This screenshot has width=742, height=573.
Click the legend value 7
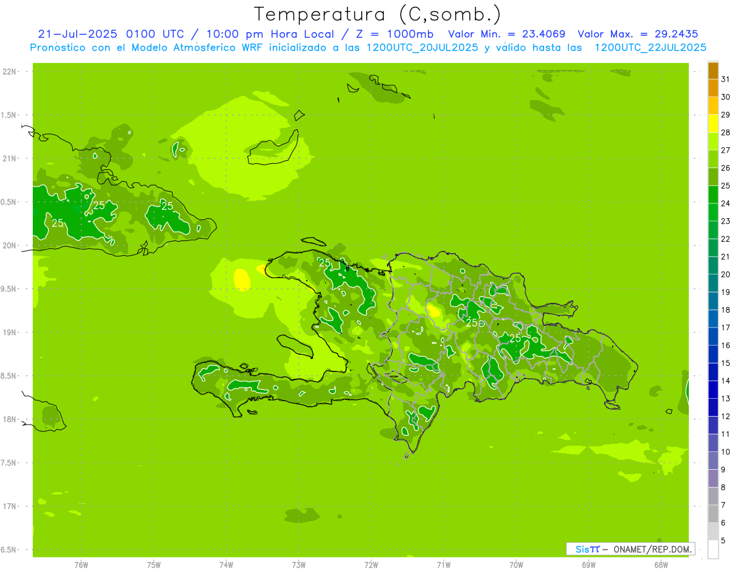click(x=723, y=506)
